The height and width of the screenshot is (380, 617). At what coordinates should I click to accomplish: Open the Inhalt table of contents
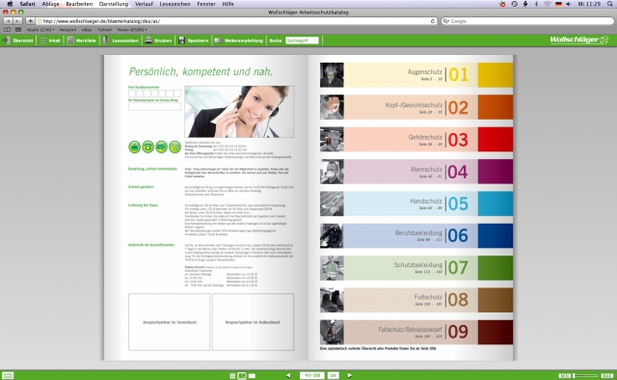50,41
